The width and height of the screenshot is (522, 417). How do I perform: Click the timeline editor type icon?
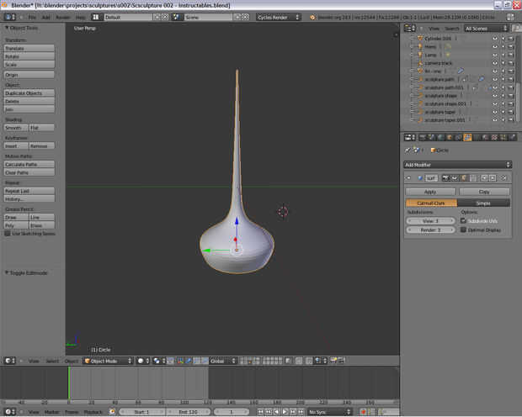point(9,412)
